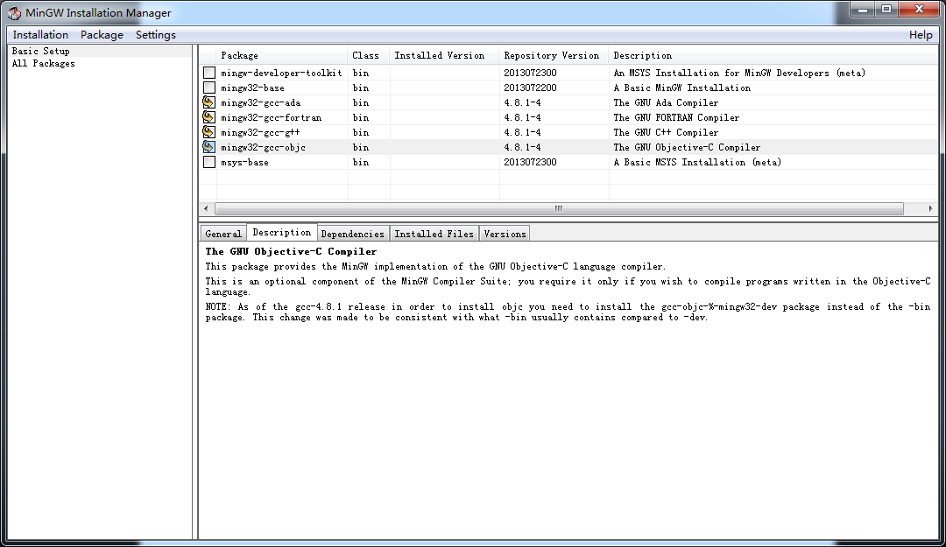
Task: Click the MinGW title bar application icon
Action: click(x=14, y=12)
